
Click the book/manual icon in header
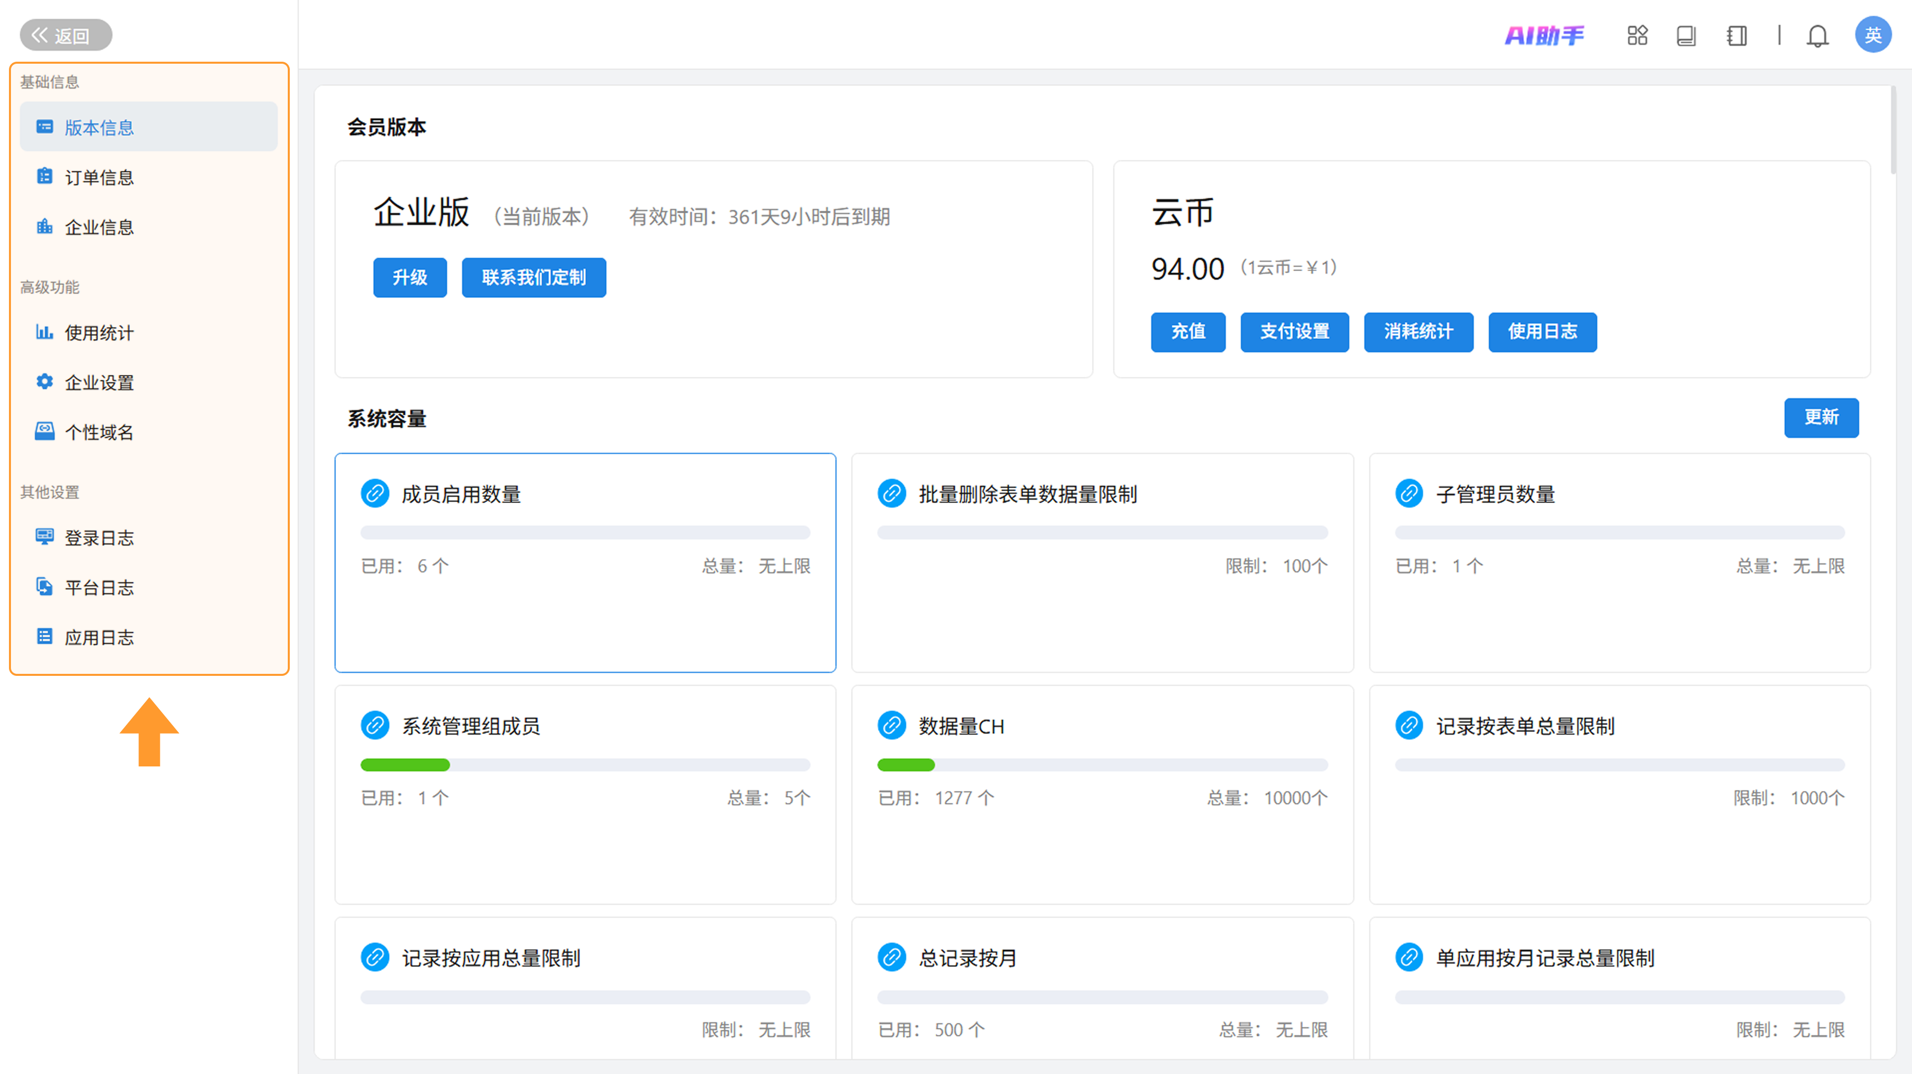pos(1685,36)
